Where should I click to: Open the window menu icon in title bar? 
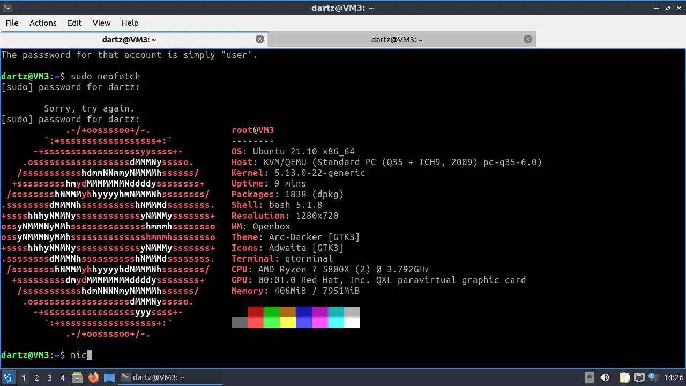coord(6,8)
